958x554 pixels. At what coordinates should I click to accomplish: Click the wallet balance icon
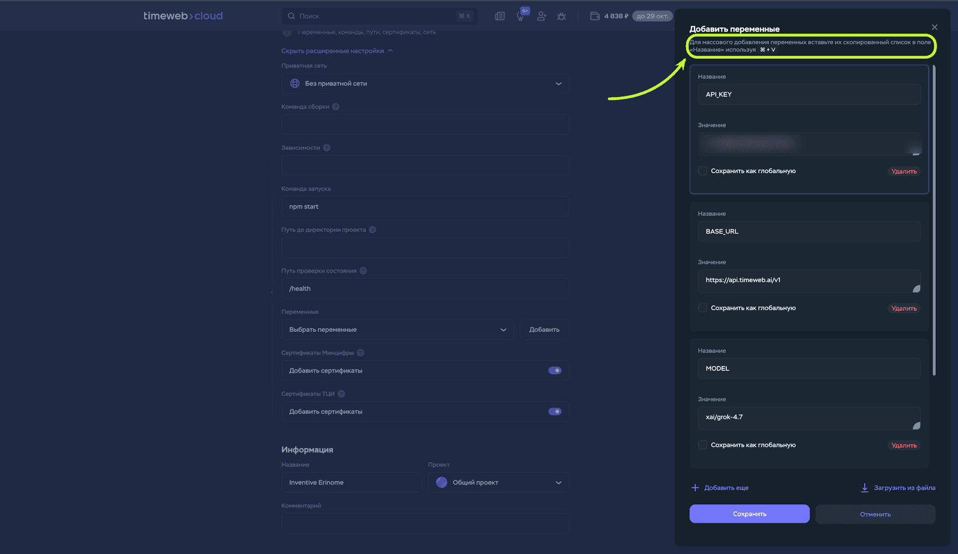[595, 16]
